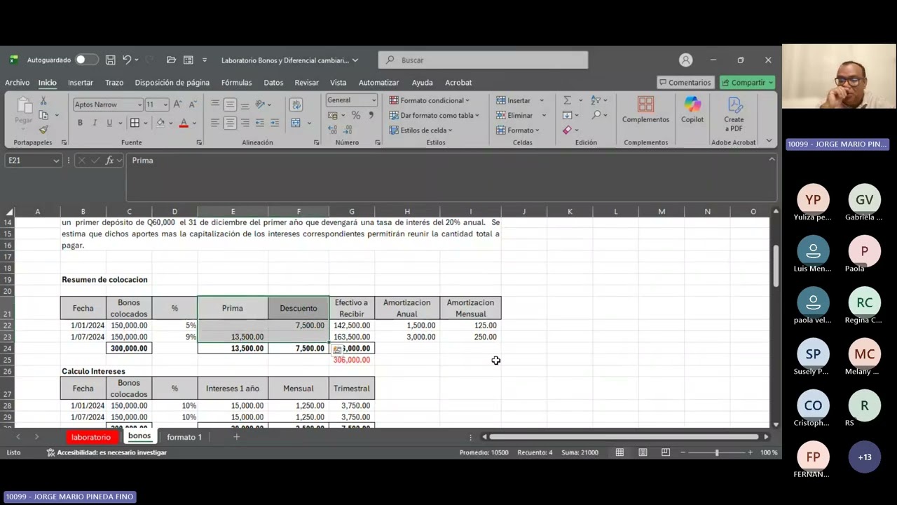Click the green Compartir button

746,83
